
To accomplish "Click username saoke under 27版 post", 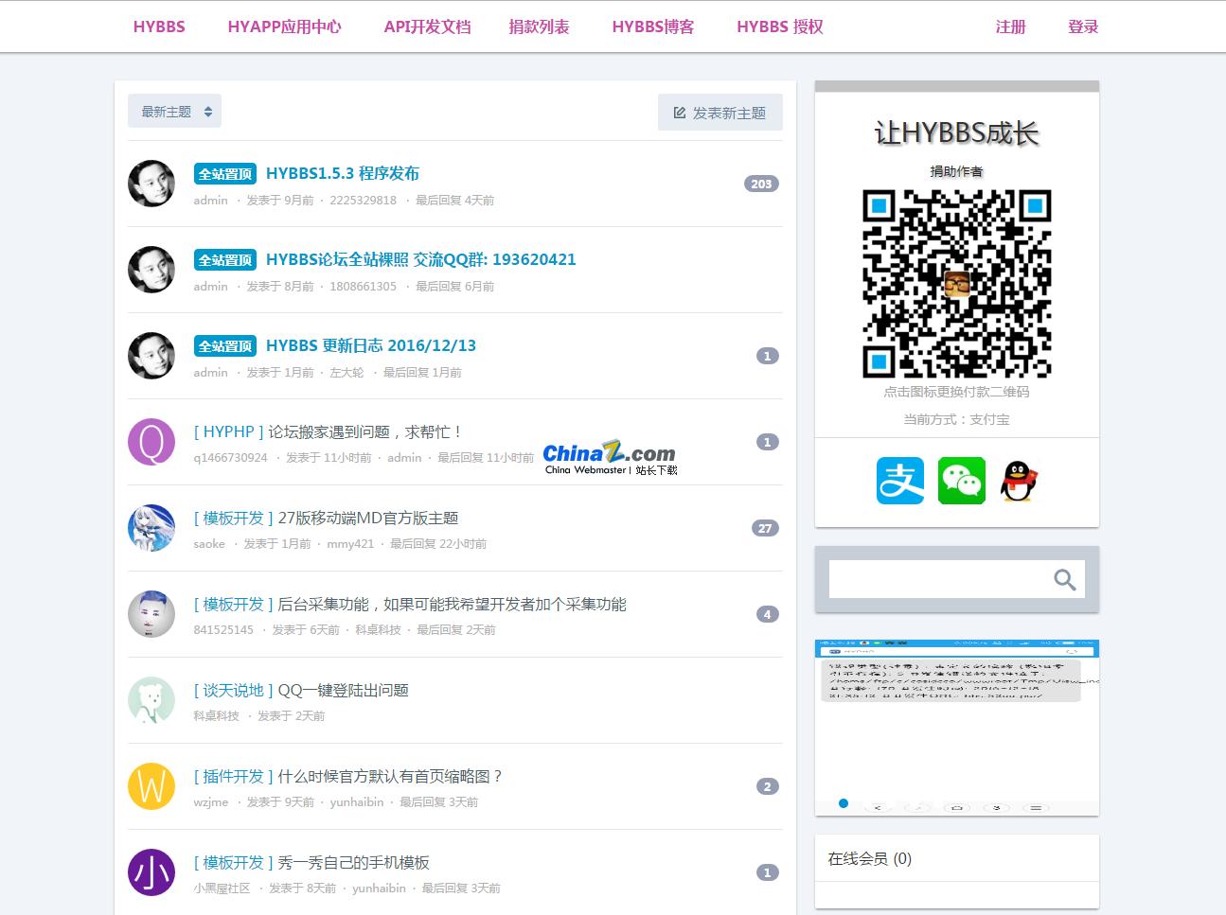I will click(x=209, y=544).
